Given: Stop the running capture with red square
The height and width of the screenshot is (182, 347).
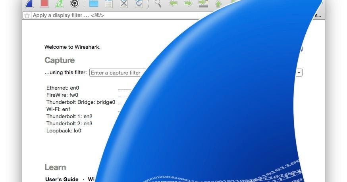Looking at the screenshot, I should 44,3.
